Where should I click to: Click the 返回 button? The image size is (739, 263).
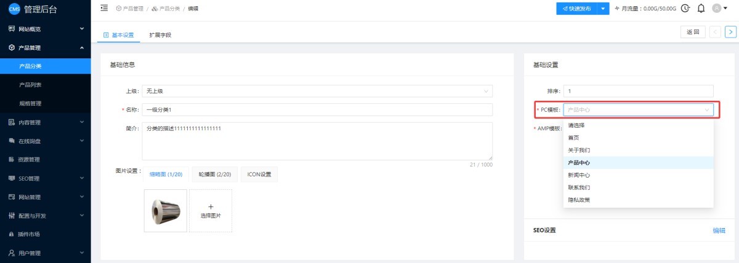coord(693,32)
